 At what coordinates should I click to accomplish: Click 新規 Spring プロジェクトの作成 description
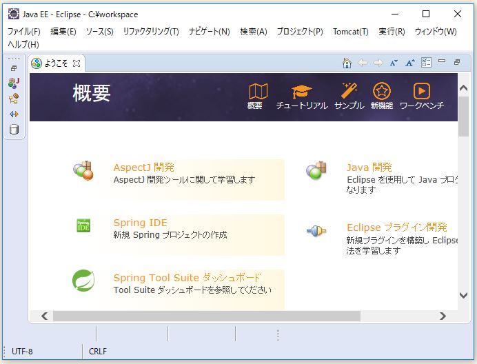point(170,234)
